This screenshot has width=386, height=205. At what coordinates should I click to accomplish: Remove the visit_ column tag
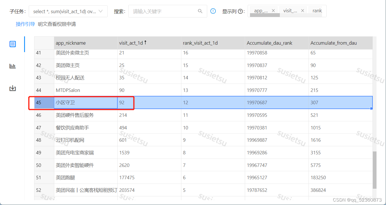click(x=302, y=11)
